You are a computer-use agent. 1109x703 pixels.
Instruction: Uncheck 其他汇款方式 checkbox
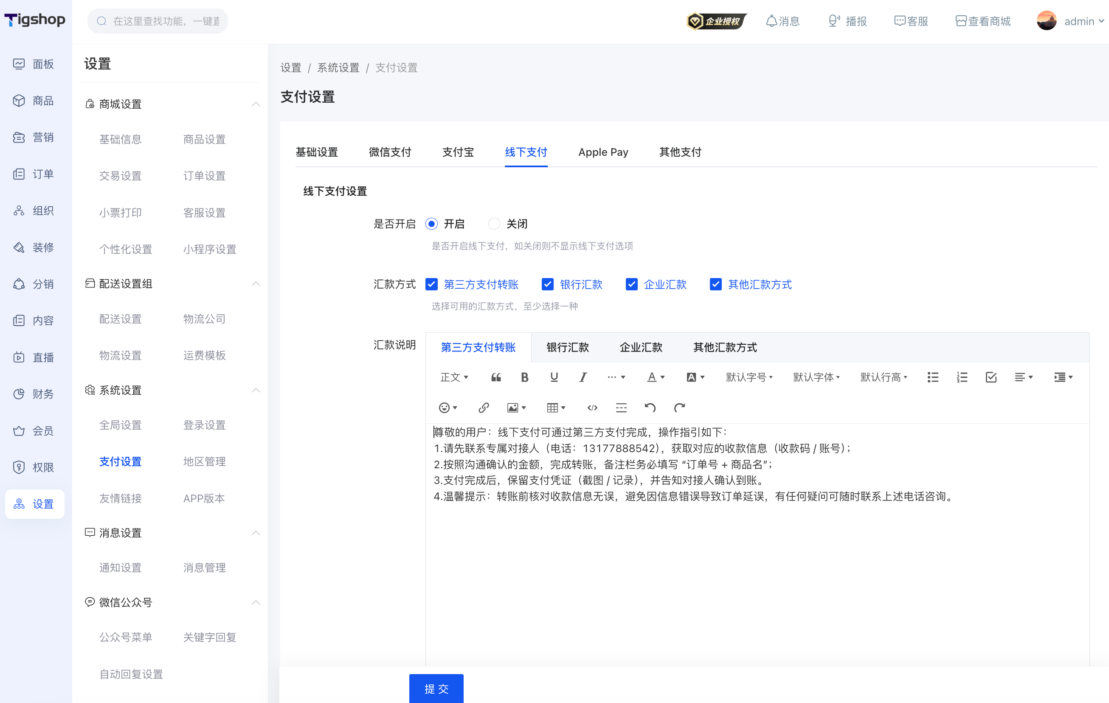[715, 284]
